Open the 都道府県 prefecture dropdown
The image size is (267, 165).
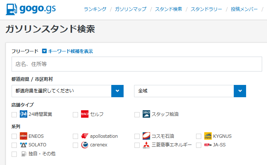pos(68,91)
